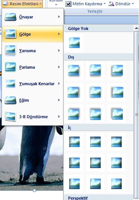Choose last İç inner shadow in second row

click(116, 163)
